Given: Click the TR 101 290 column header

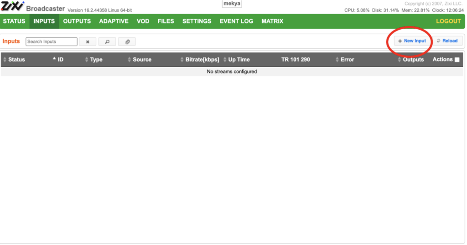Looking at the screenshot, I should coord(296,60).
